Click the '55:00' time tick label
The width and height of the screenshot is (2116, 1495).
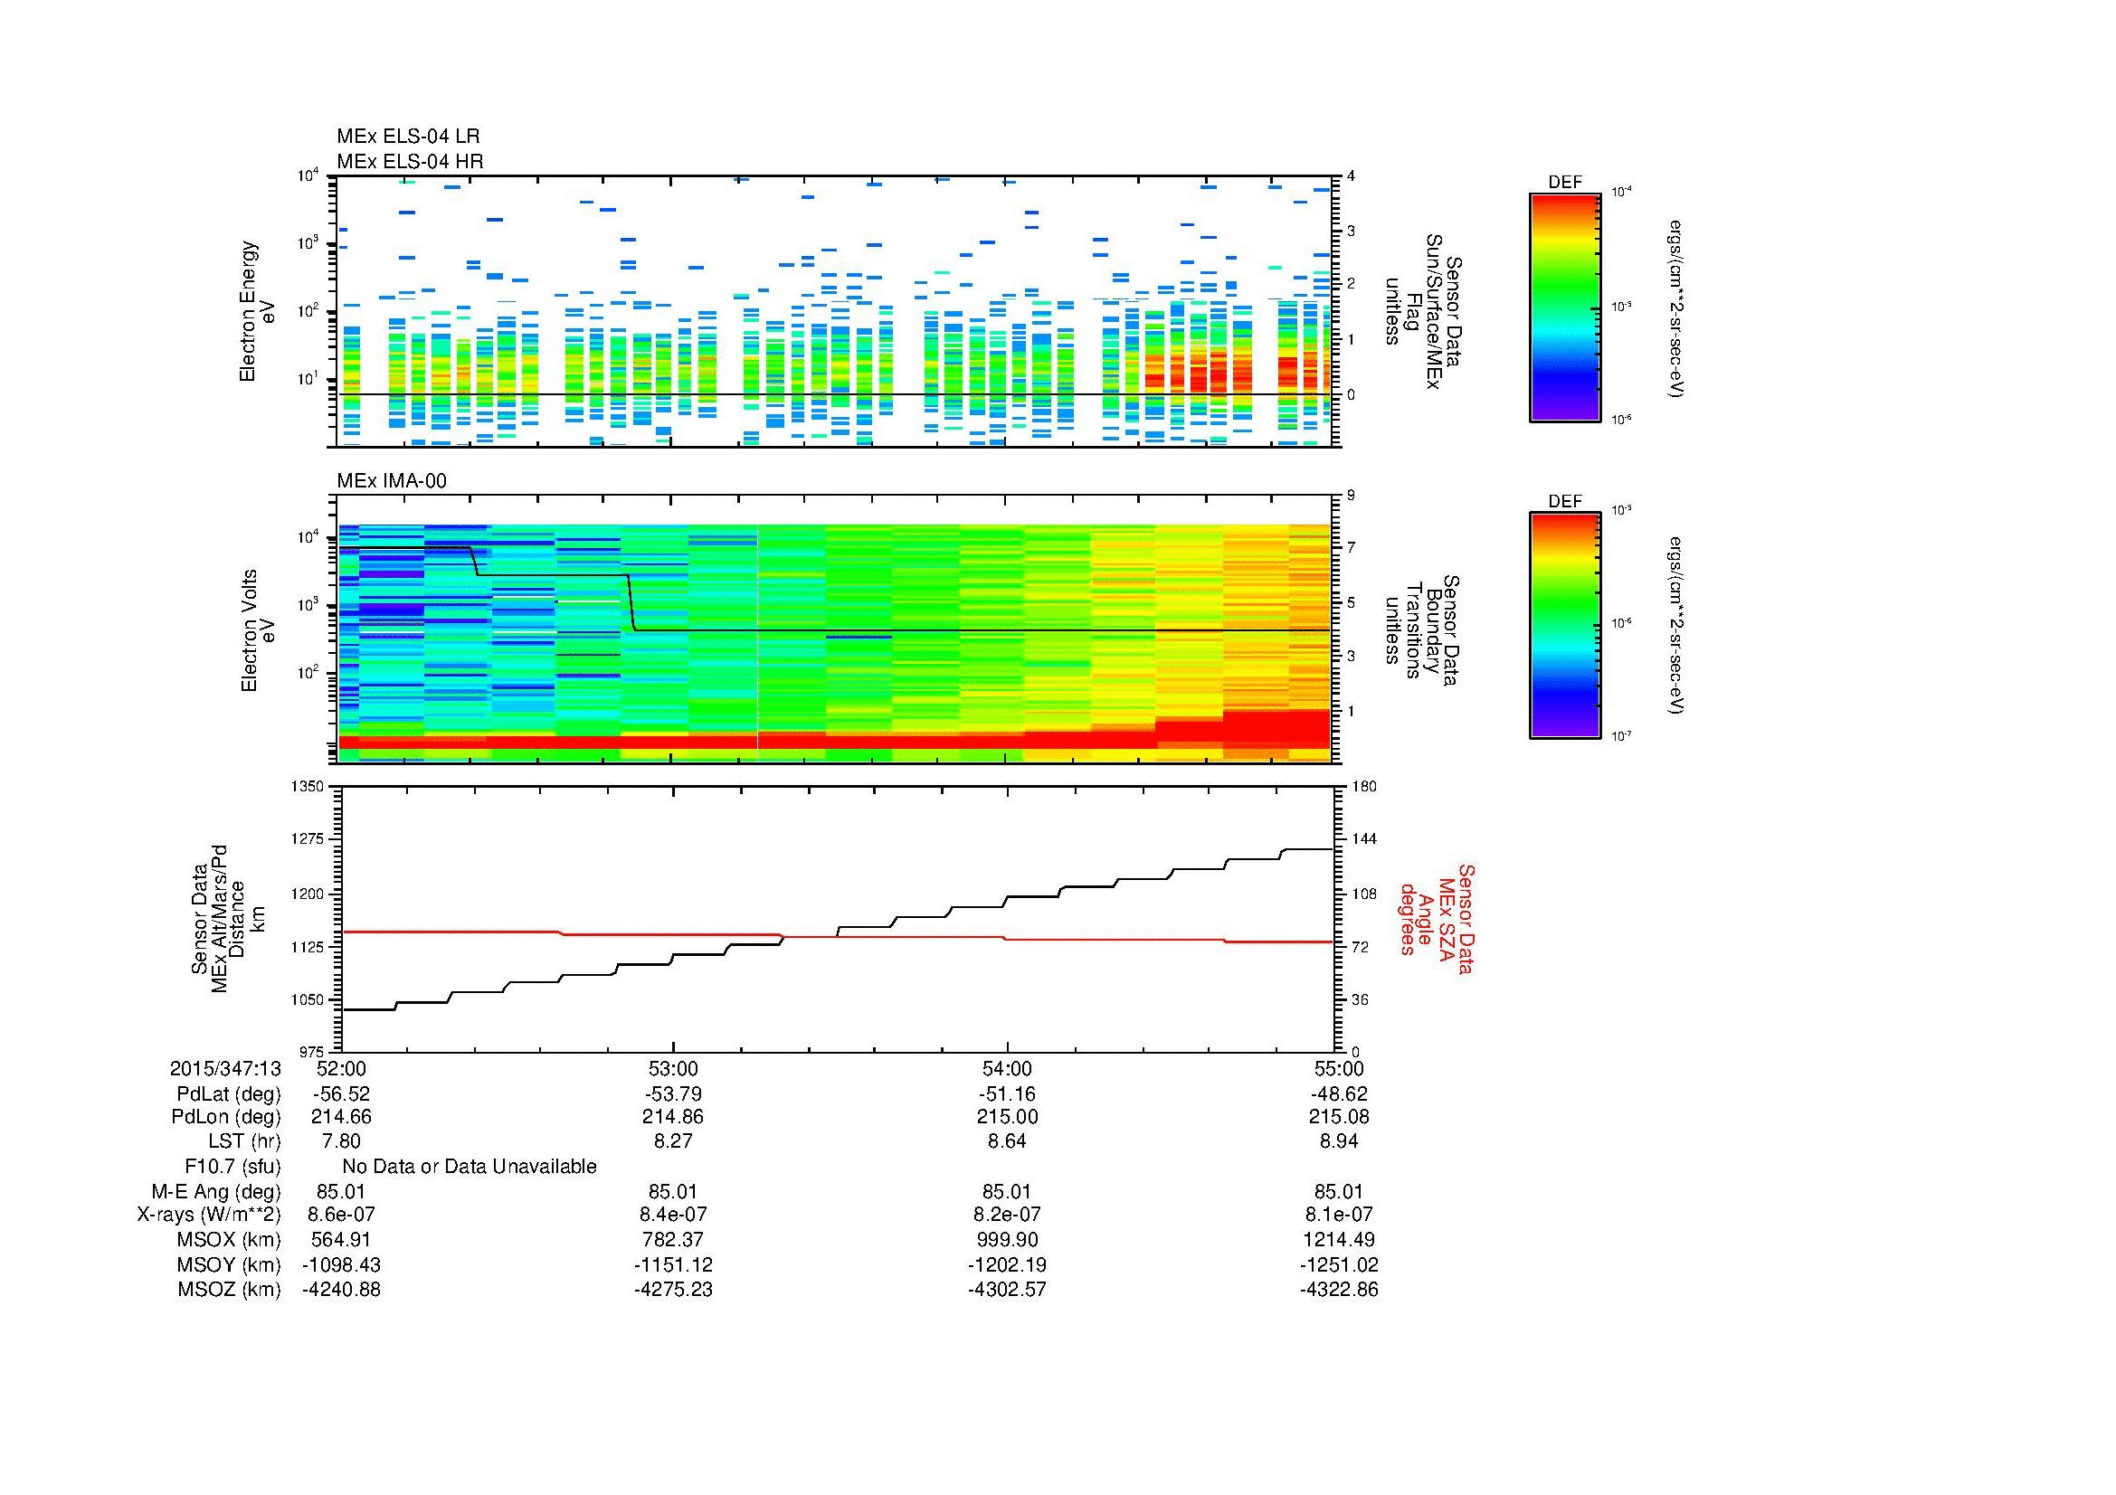[x=1339, y=1068]
